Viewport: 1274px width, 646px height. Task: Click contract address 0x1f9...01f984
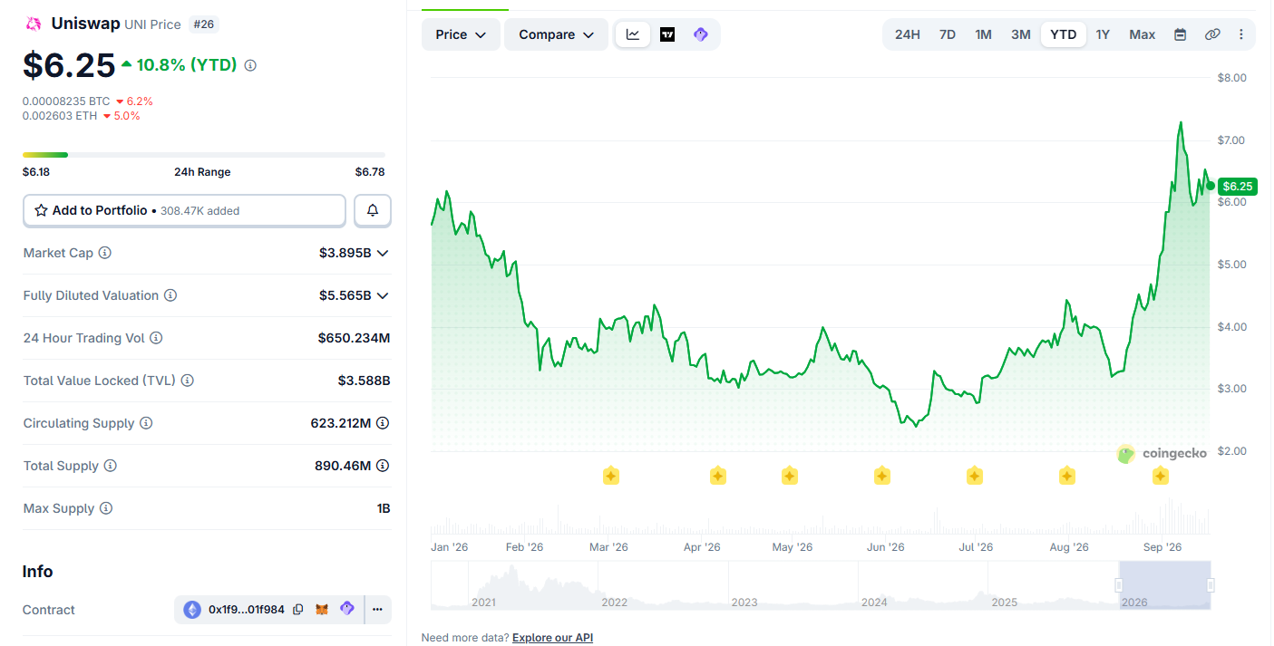(247, 610)
